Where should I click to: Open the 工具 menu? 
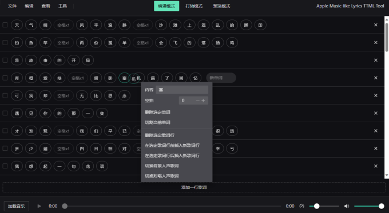[x=62, y=6]
